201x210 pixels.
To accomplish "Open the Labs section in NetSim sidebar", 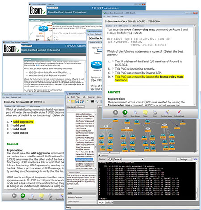I will pyautogui.click(x=81, y=193).
